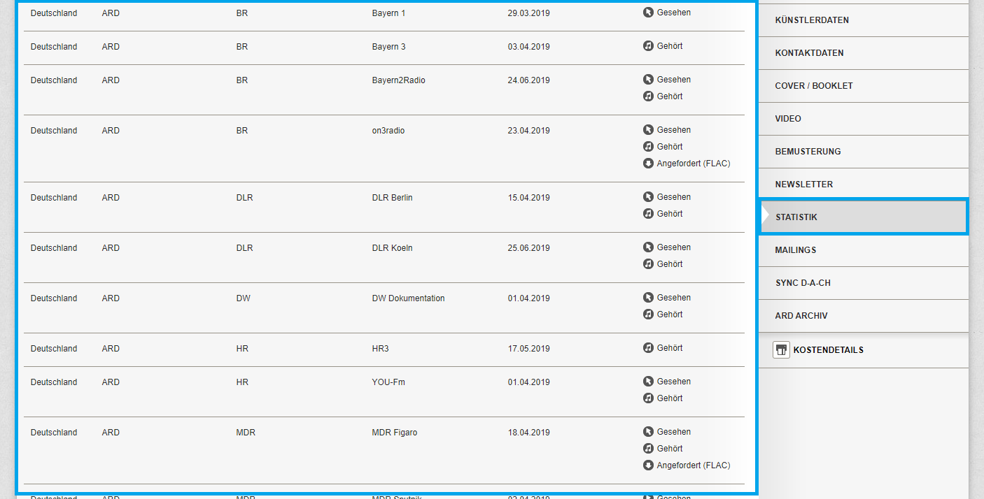Viewport: 984px width, 499px height.
Task: Open the Kontaktdaten section
Action: [x=863, y=53]
